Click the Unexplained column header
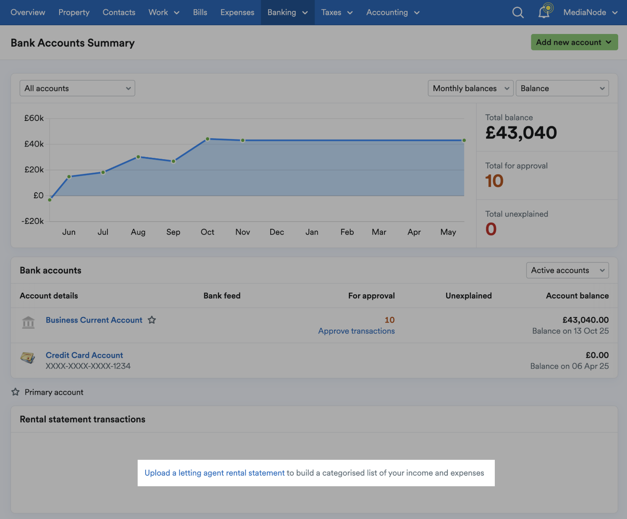The image size is (627, 519). point(468,296)
